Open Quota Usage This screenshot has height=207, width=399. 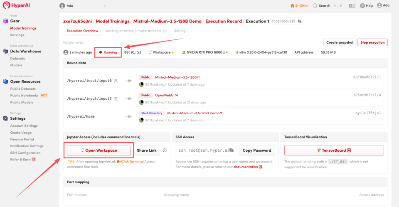coord(21,133)
